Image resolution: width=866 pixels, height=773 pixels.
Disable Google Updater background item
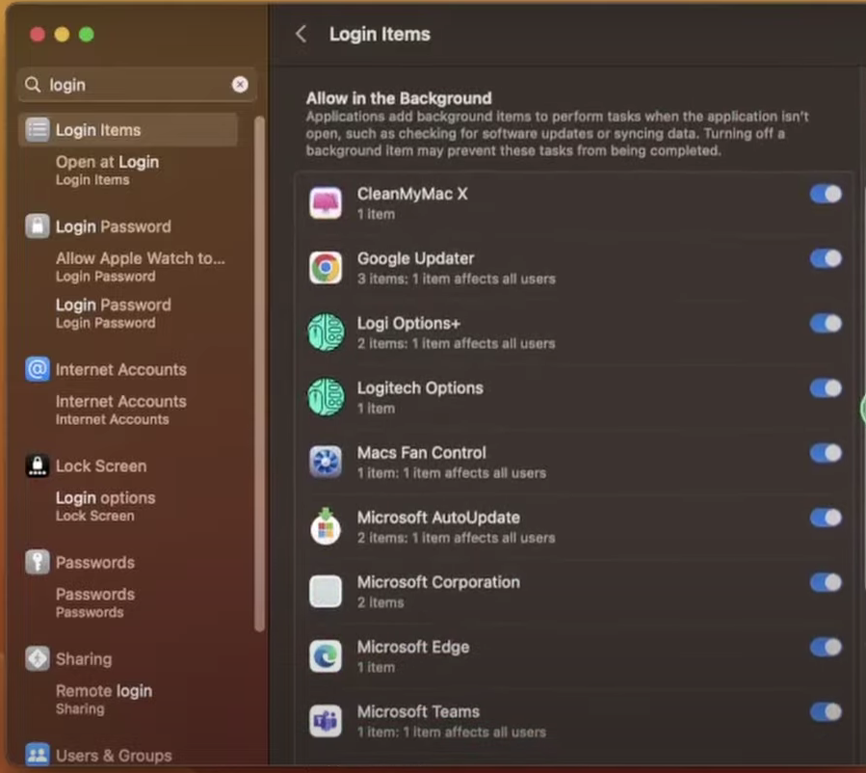826,258
